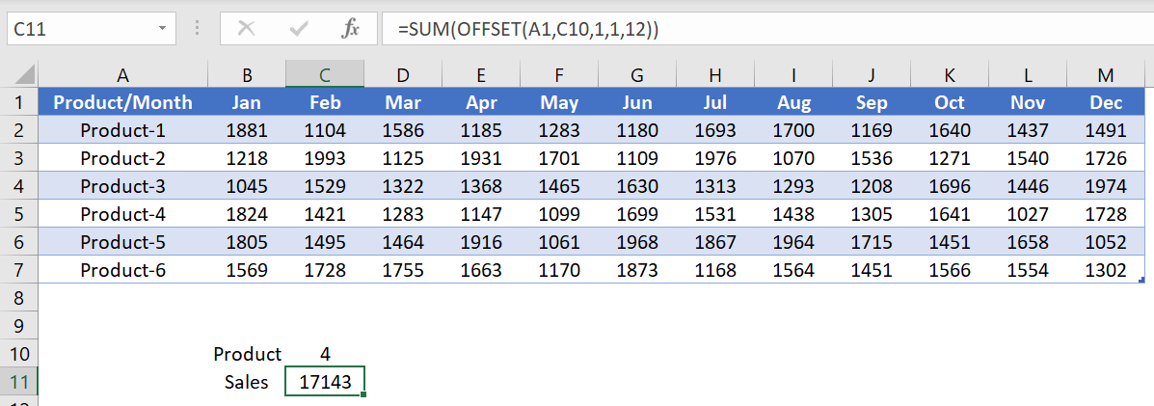This screenshot has height=406, width=1154.
Task: Click the Apr header cell
Action: coord(480,102)
